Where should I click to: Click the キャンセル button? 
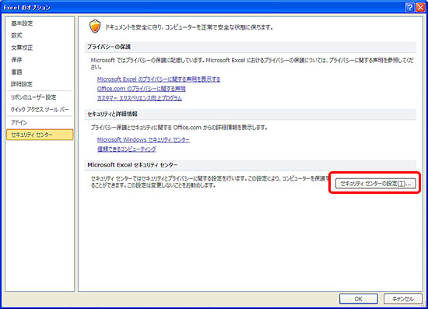(403, 299)
